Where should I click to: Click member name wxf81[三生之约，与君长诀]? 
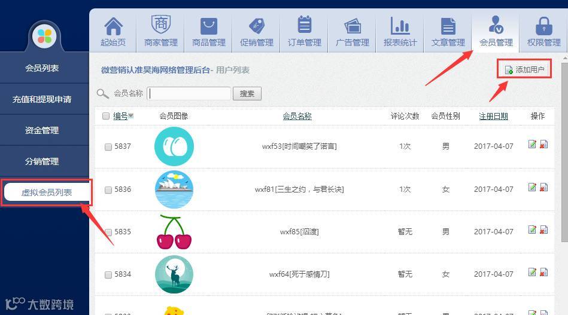coord(299,189)
